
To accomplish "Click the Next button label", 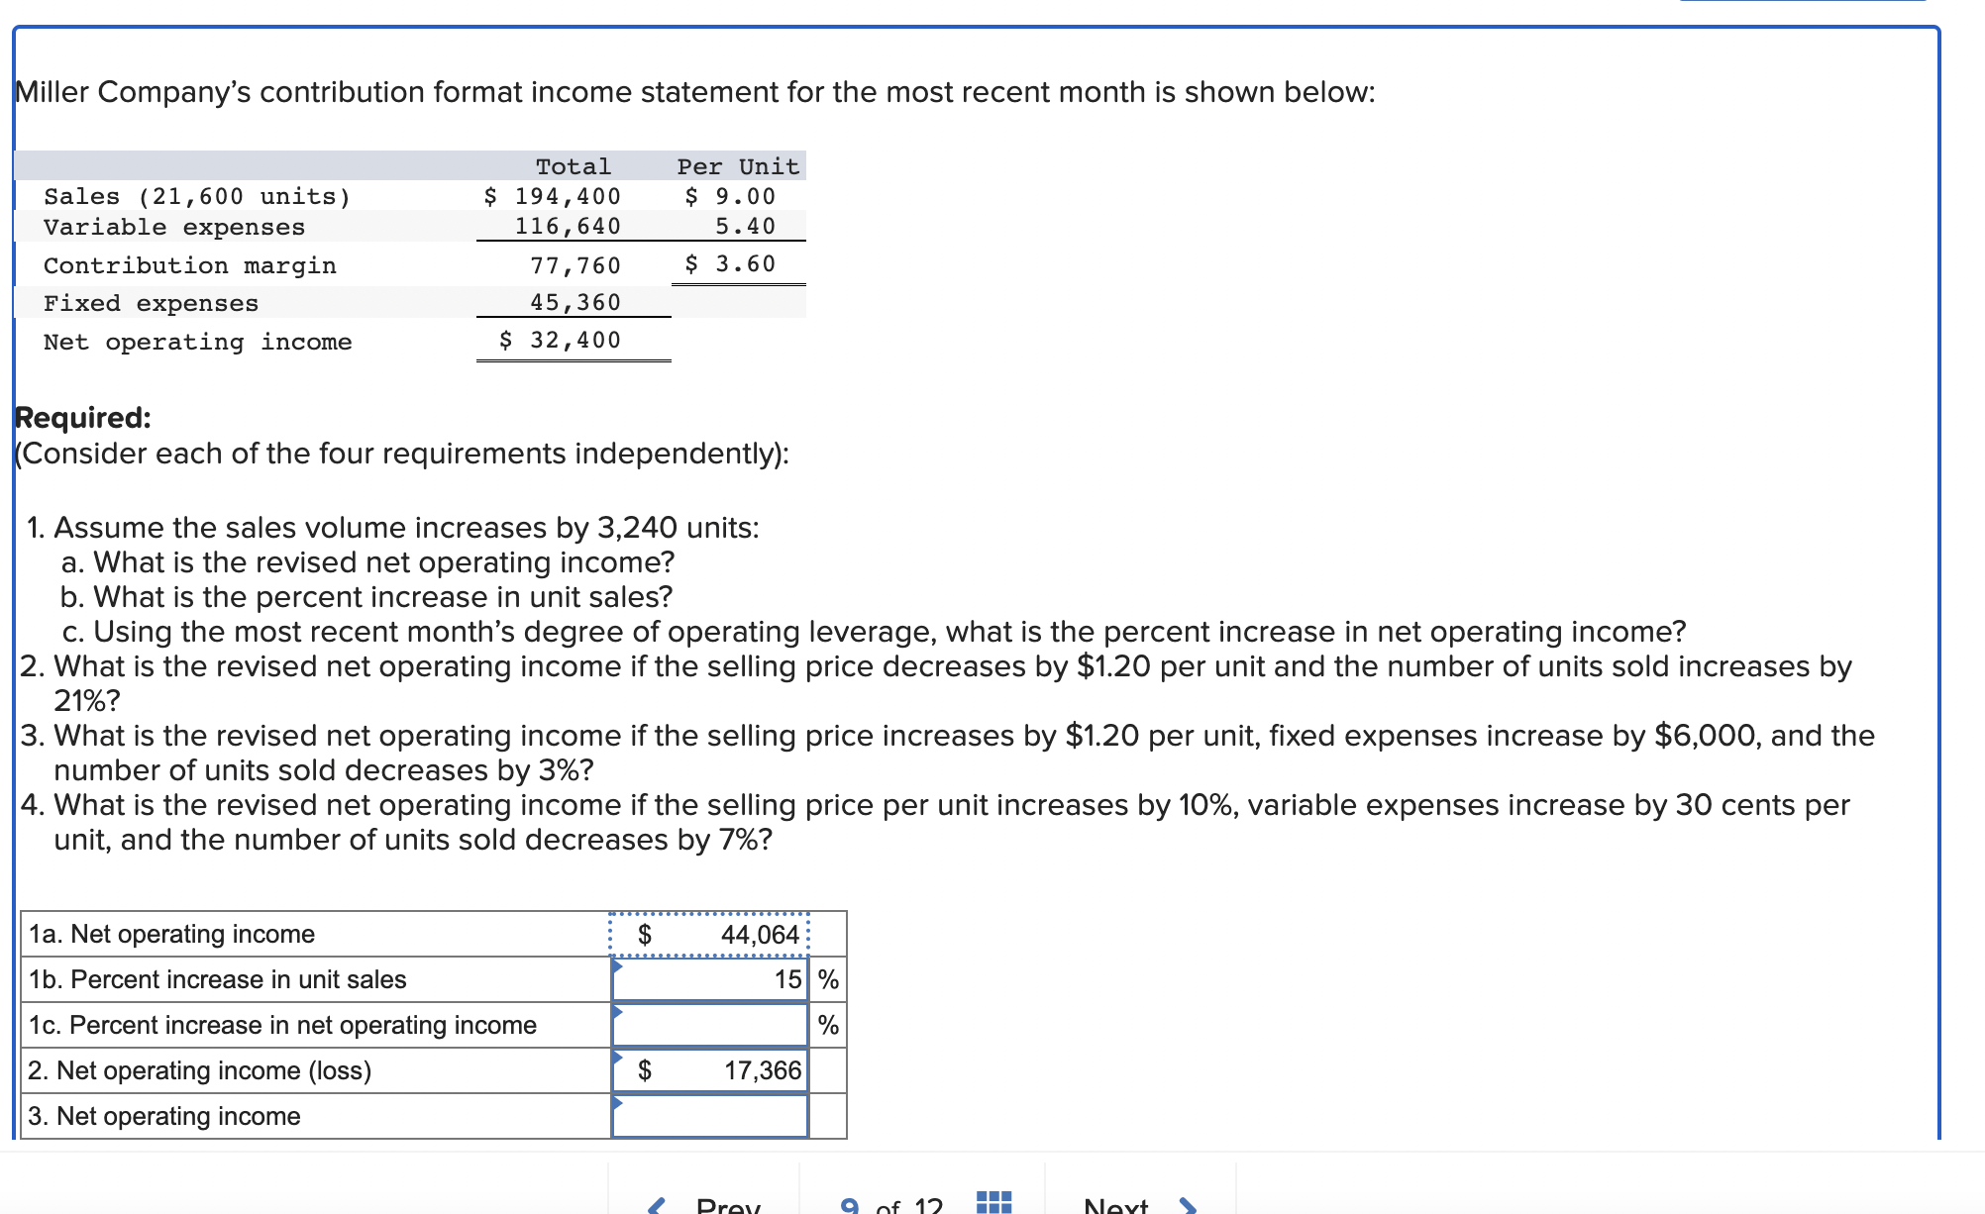I will point(1115,1205).
